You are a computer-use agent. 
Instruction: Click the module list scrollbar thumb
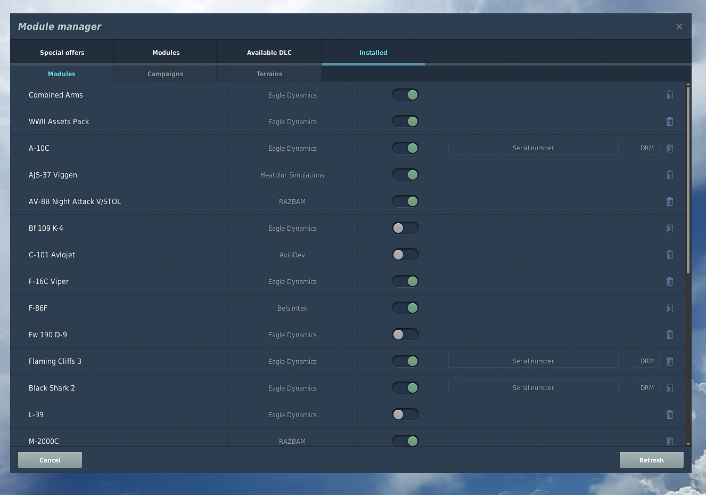coord(688,180)
